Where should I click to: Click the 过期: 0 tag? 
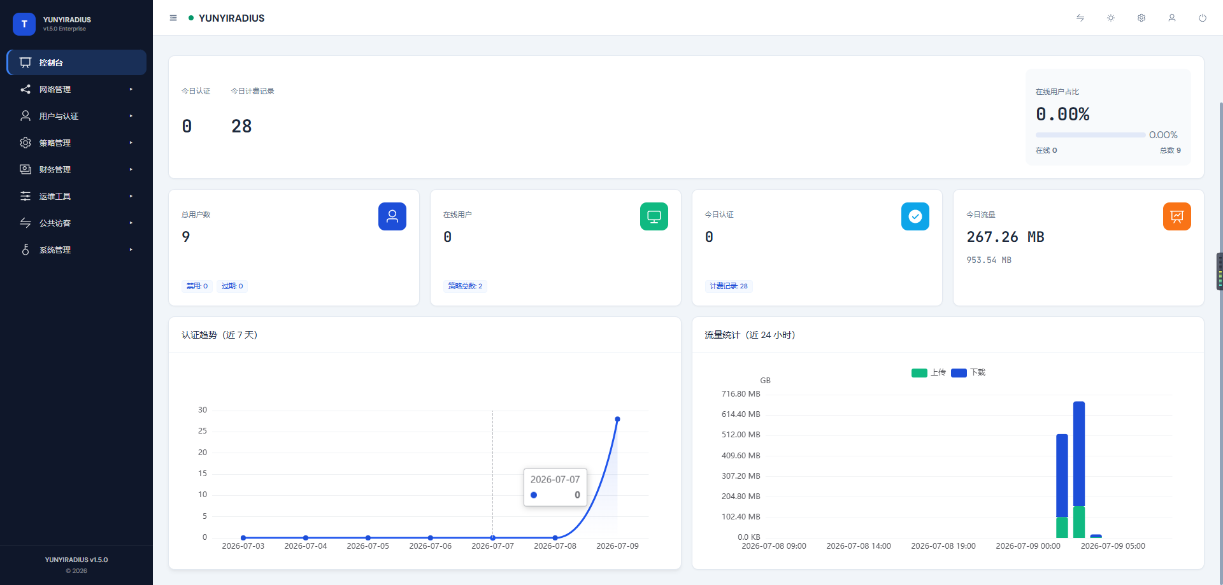pos(232,286)
